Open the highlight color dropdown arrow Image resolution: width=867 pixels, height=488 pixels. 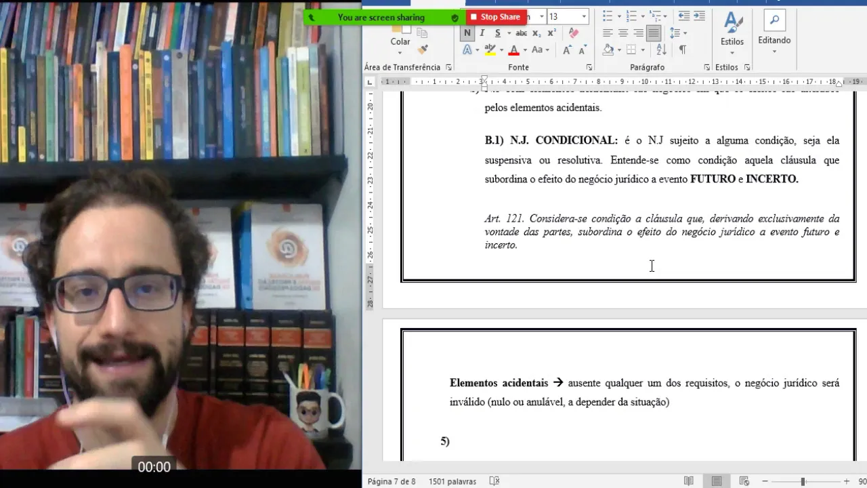coord(501,50)
